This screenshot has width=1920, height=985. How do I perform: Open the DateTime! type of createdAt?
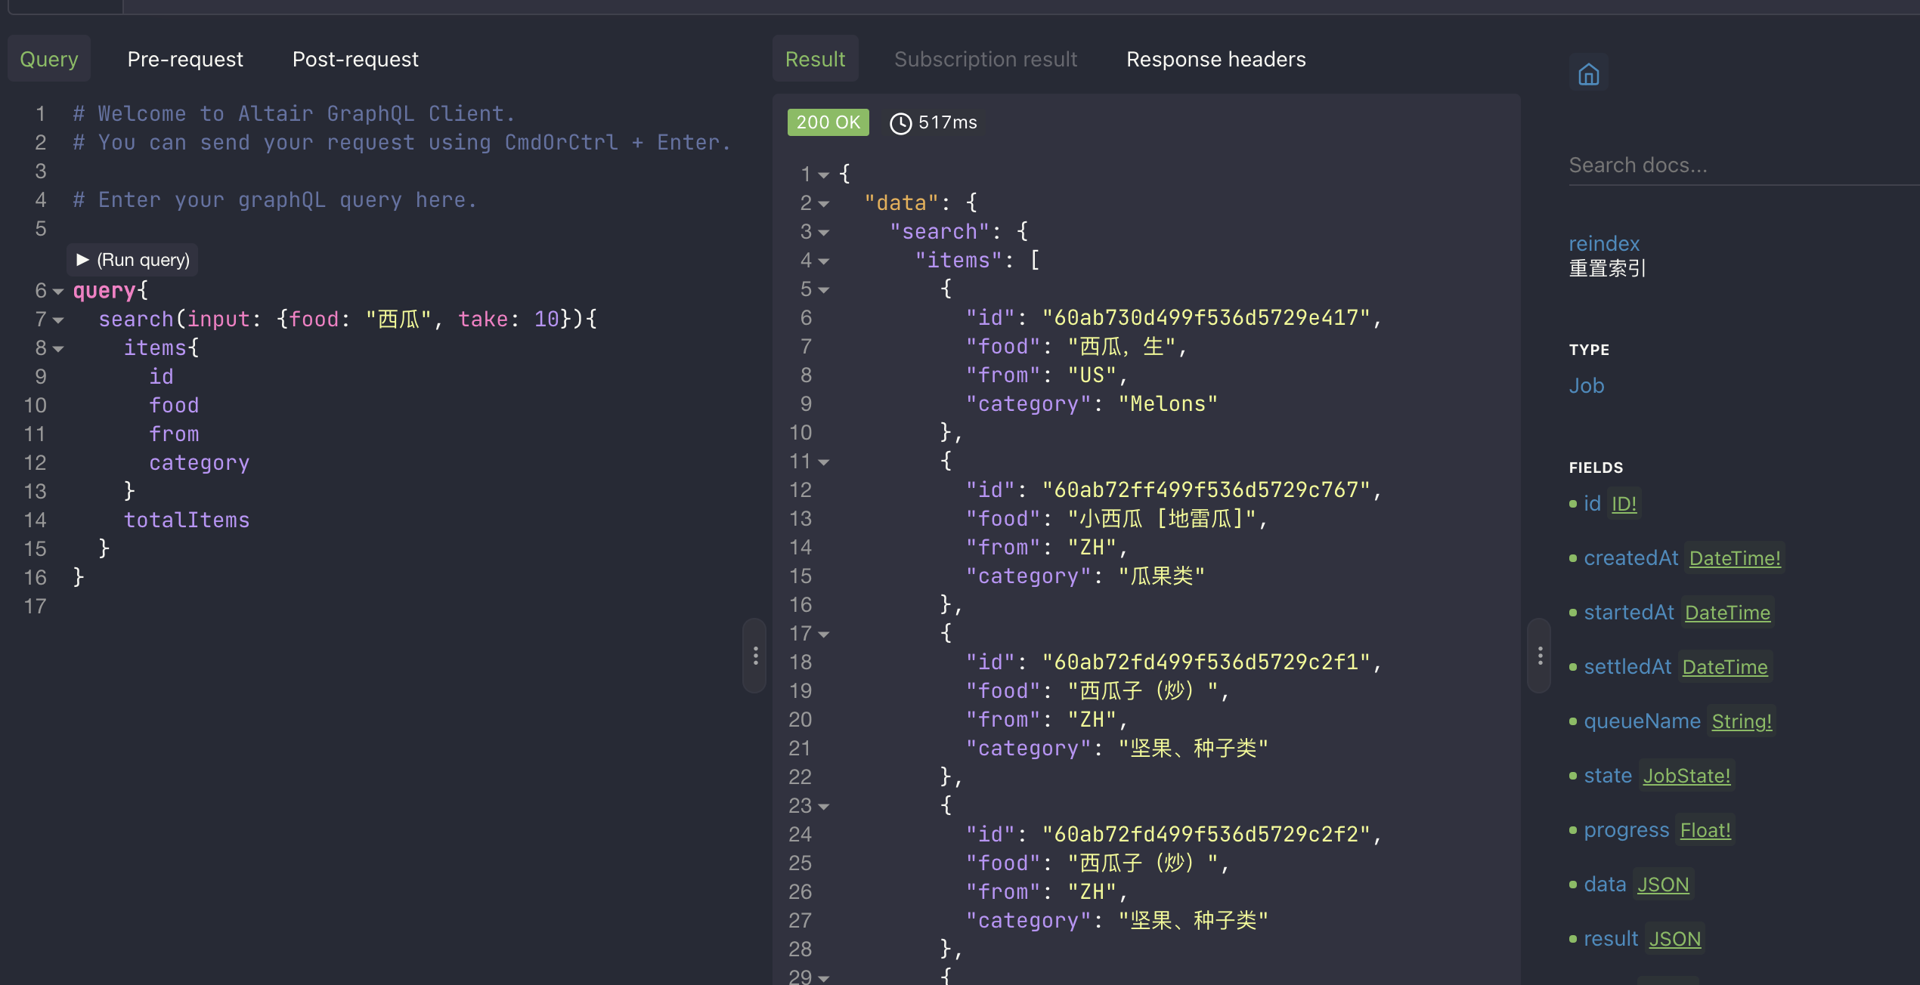point(1735,558)
